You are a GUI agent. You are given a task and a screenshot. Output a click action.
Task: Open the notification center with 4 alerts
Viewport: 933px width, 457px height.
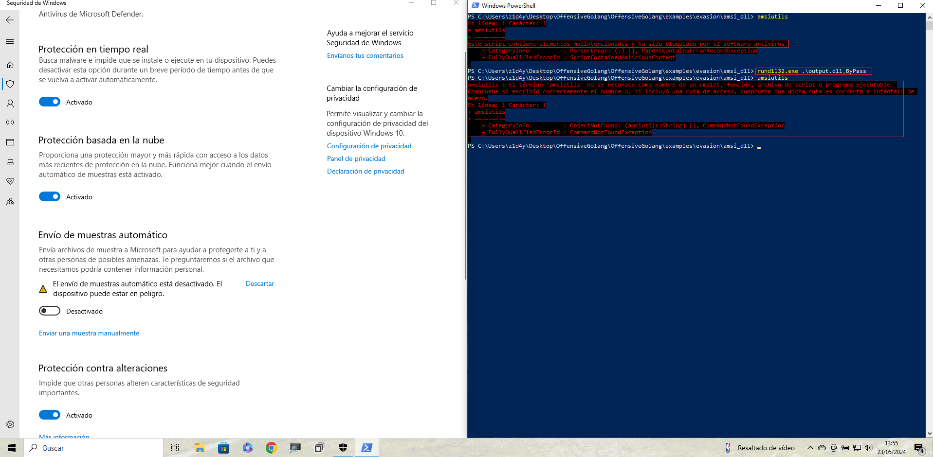point(919,448)
